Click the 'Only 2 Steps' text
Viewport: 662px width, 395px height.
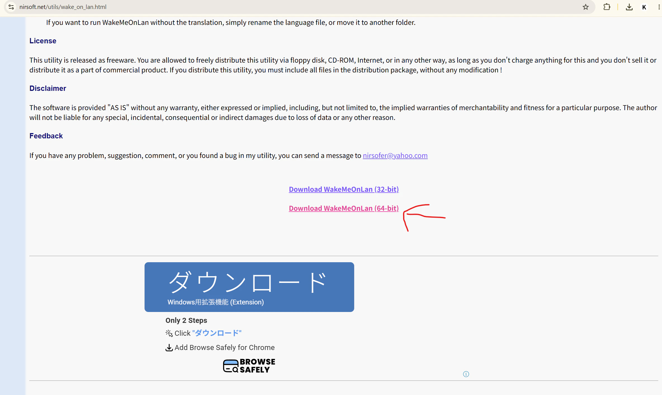point(186,320)
